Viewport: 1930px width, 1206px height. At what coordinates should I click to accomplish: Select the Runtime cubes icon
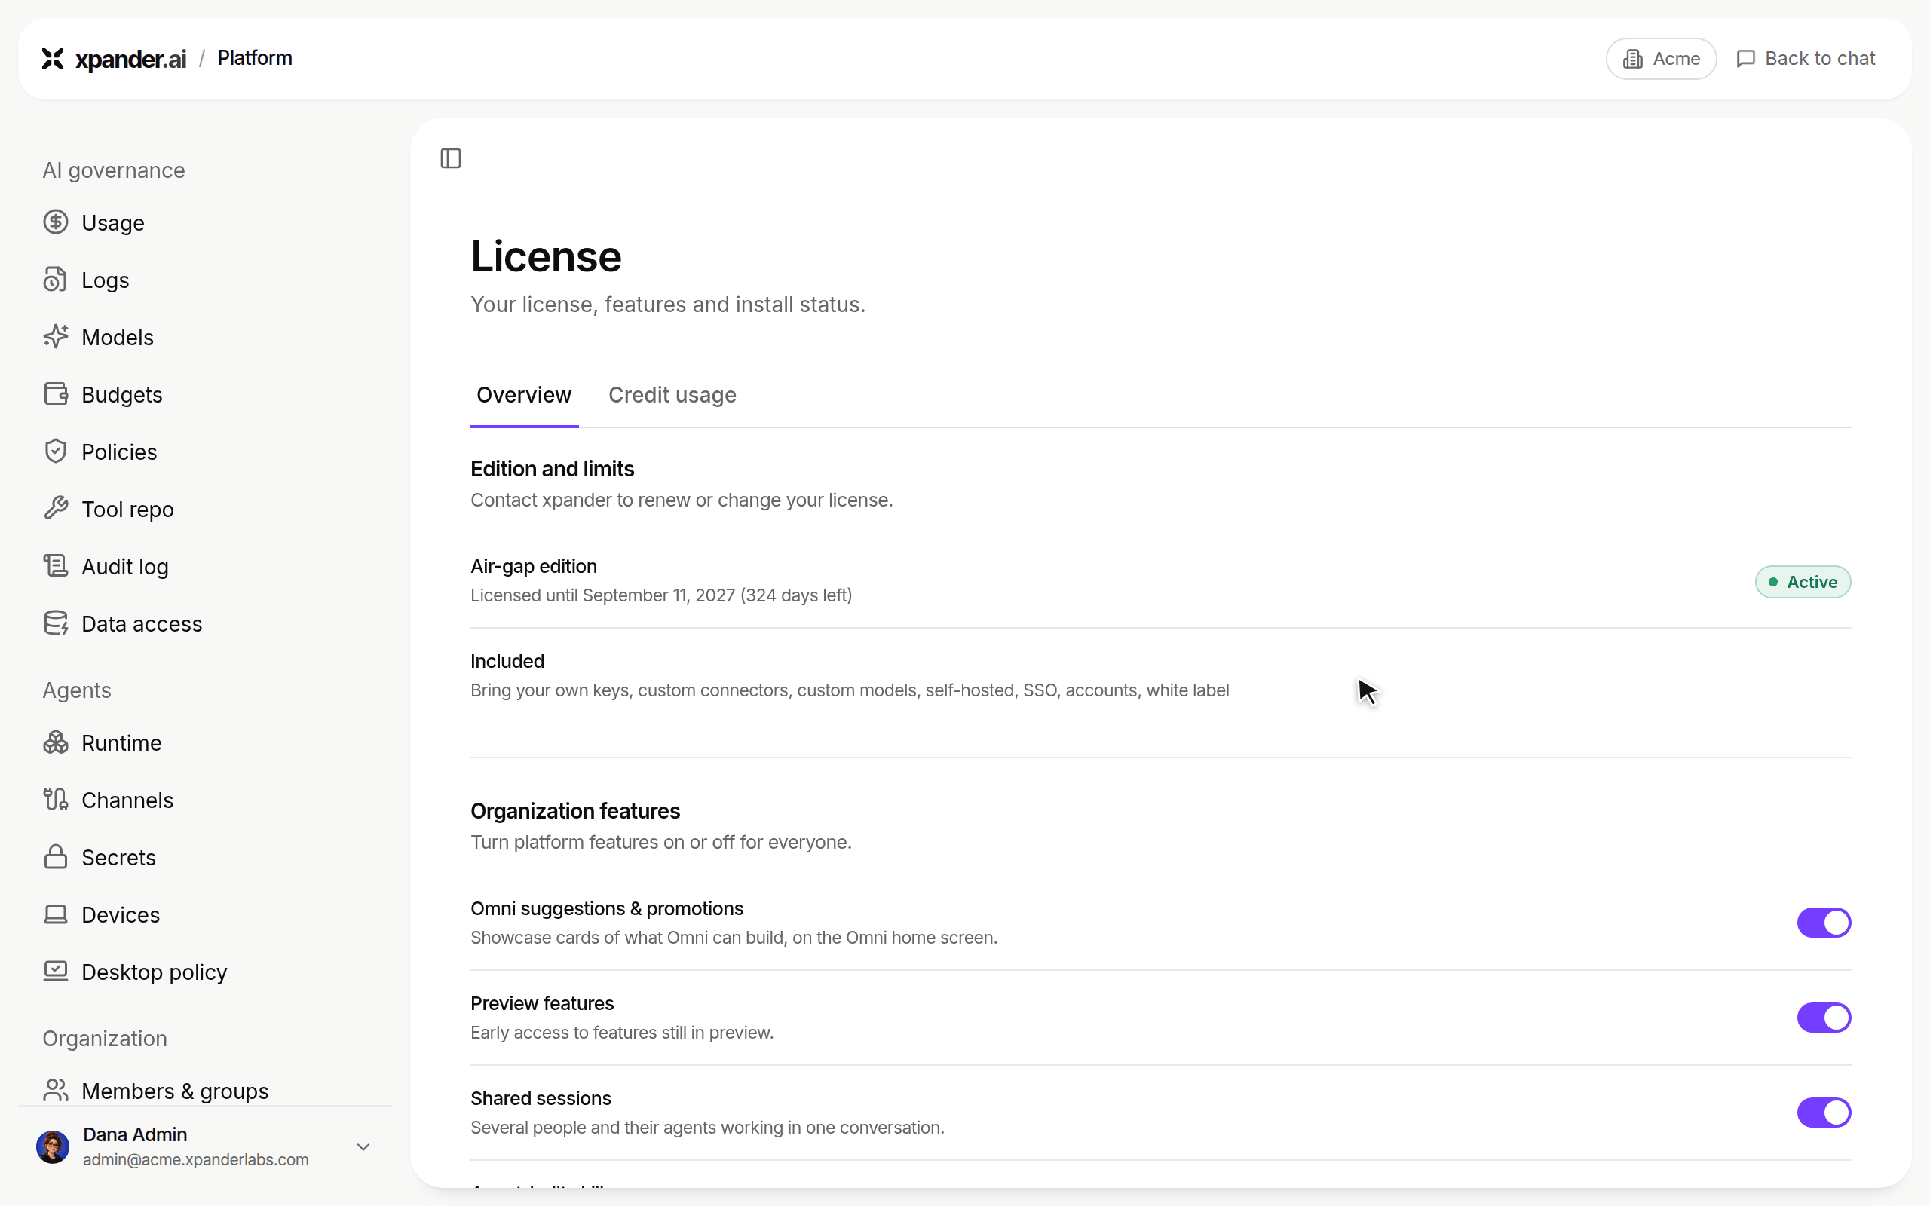click(56, 742)
